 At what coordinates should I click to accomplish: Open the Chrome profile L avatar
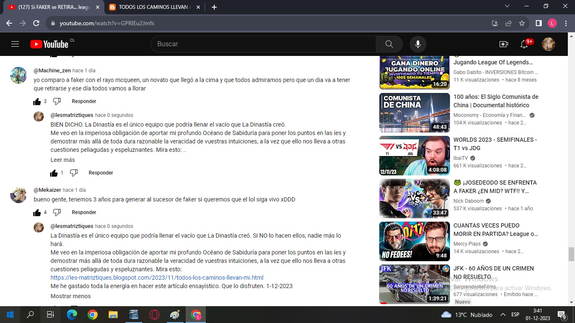point(552,23)
